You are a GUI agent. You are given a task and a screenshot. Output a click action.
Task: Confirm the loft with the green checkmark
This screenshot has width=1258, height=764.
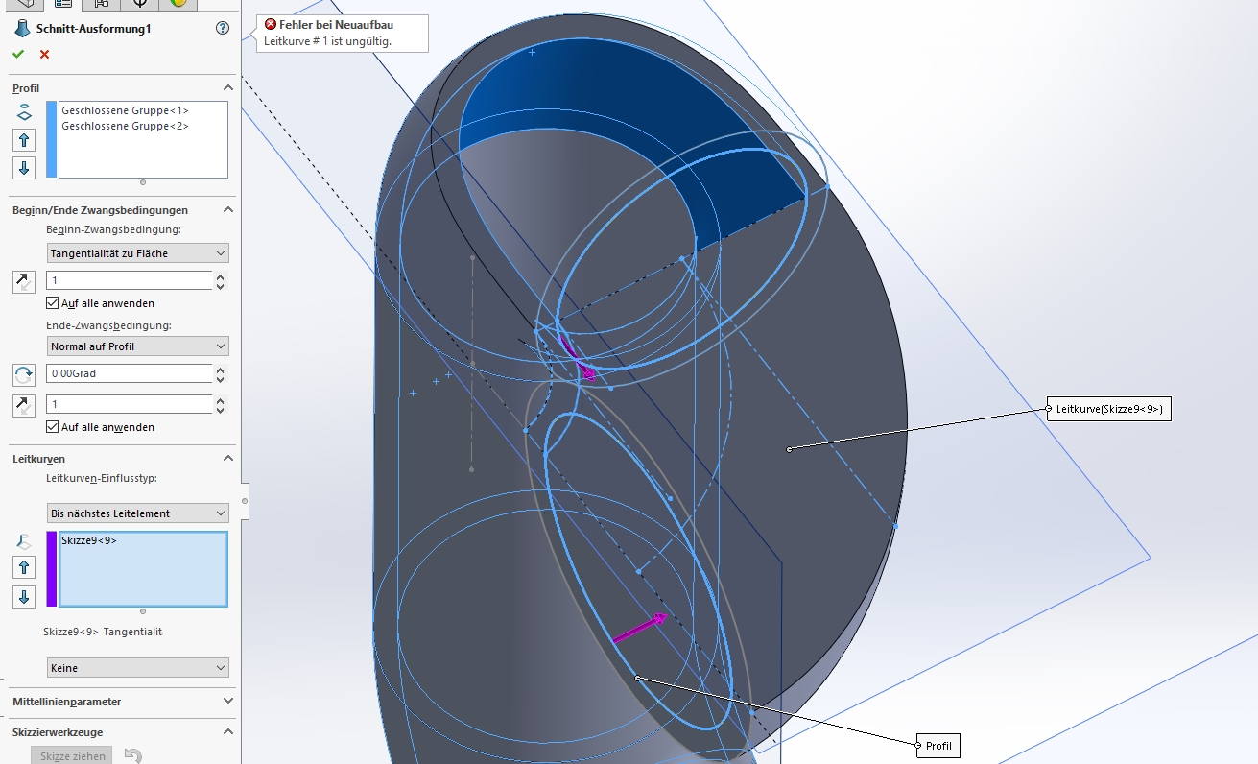[x=18, y=54]
